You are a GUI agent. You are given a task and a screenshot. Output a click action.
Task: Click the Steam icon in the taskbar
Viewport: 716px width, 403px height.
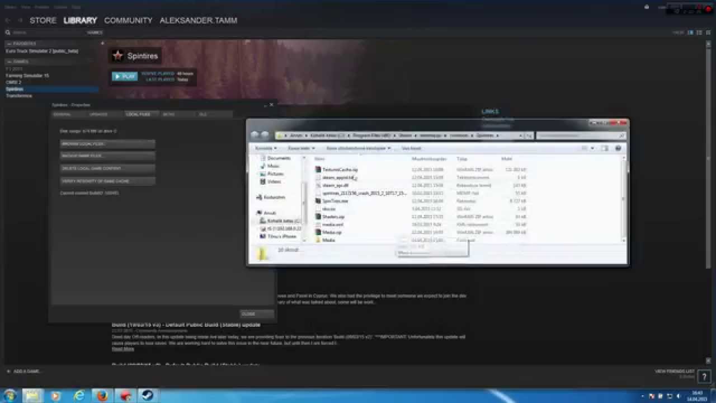pos(148,395)
